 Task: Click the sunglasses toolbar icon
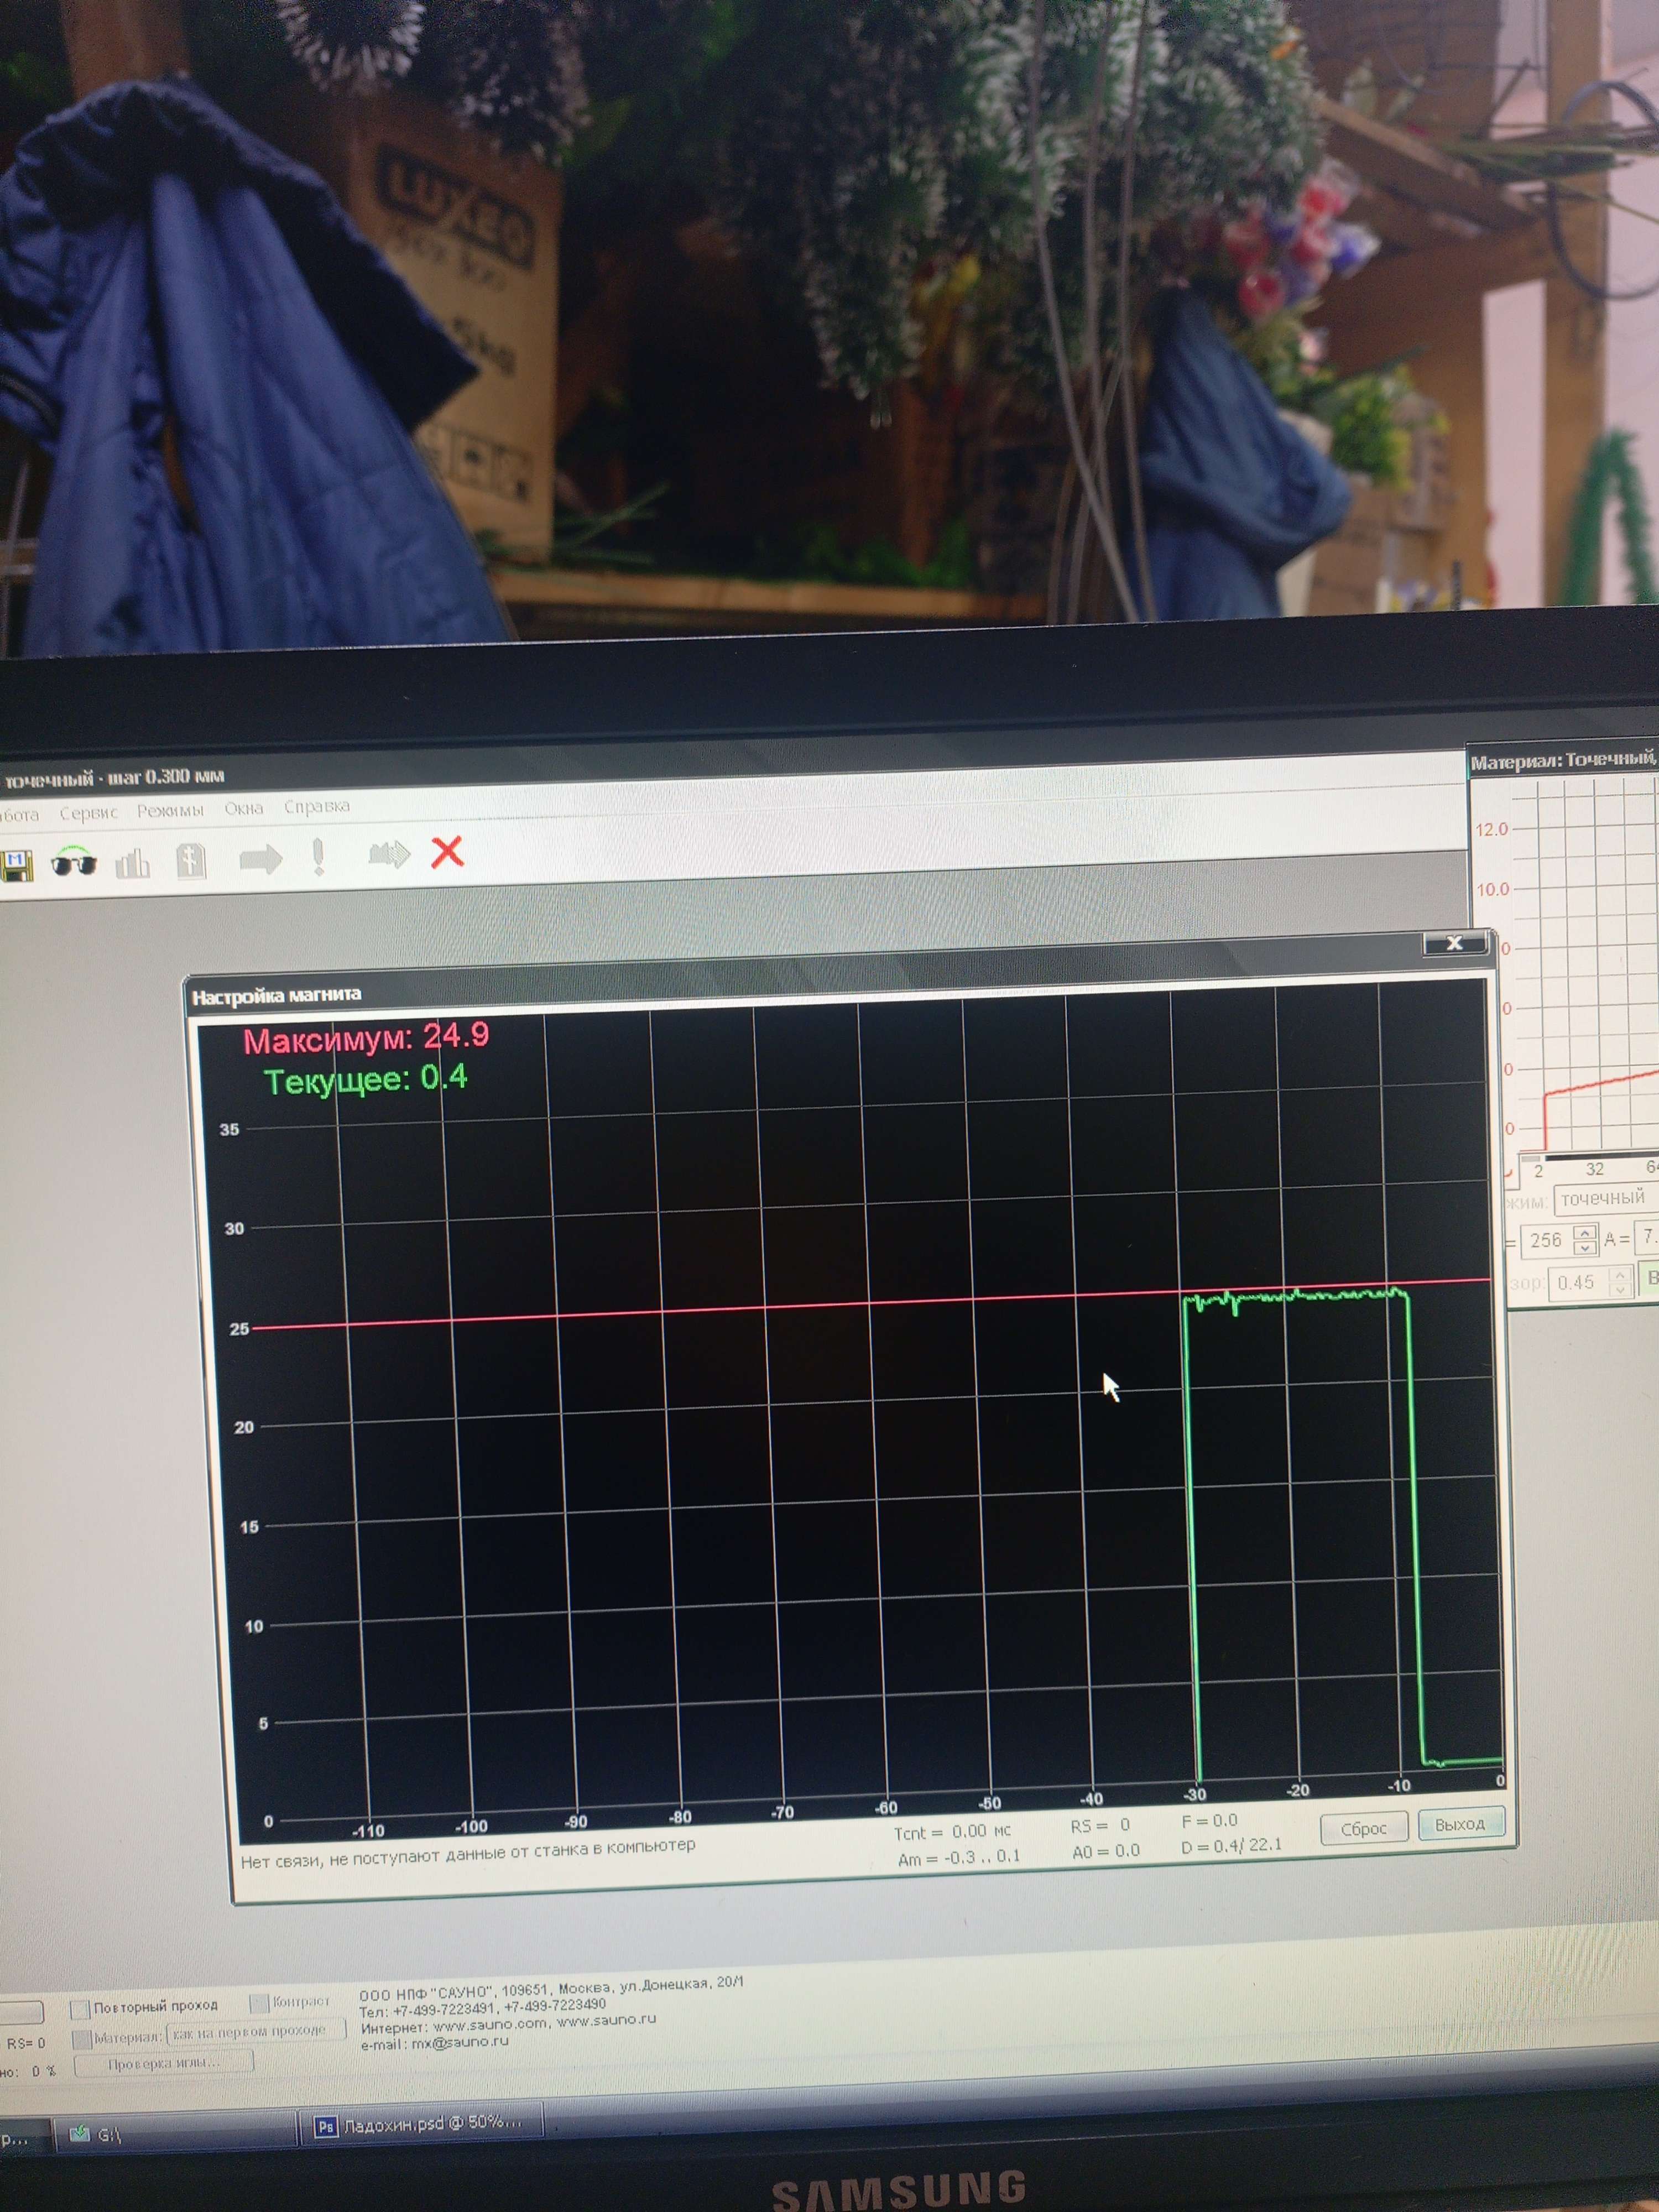tap(74, 862)
